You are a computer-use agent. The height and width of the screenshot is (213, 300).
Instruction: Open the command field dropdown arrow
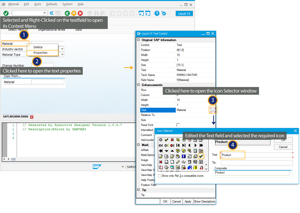pyautogui.click(x=45, y=13)
